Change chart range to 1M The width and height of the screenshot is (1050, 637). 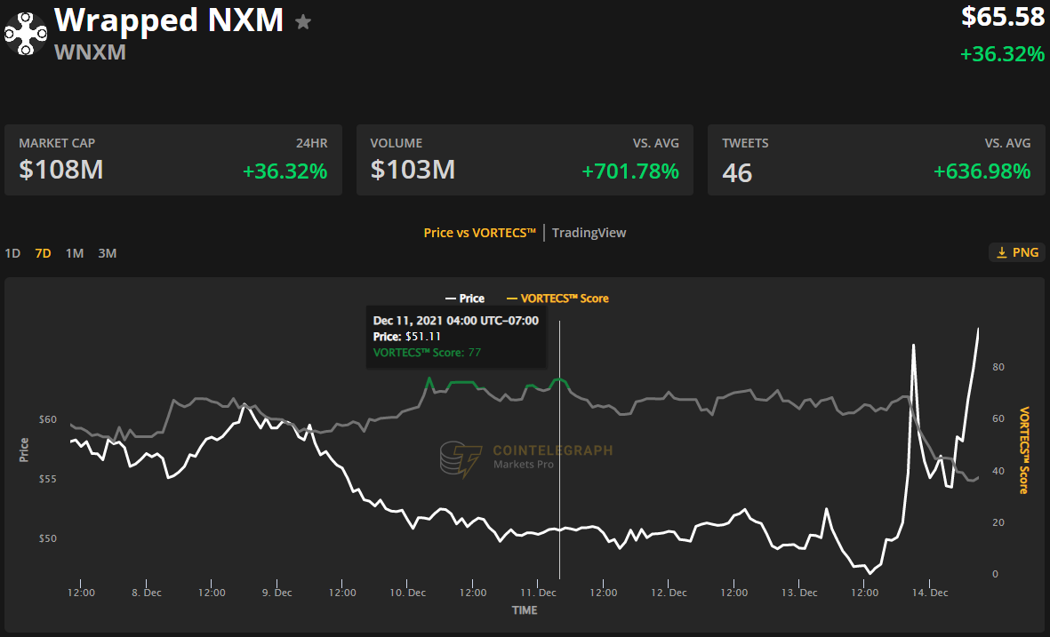(75, 253)
